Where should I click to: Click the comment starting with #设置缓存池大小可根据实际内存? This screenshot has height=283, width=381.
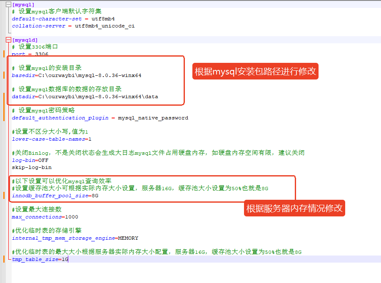point(140,188)
